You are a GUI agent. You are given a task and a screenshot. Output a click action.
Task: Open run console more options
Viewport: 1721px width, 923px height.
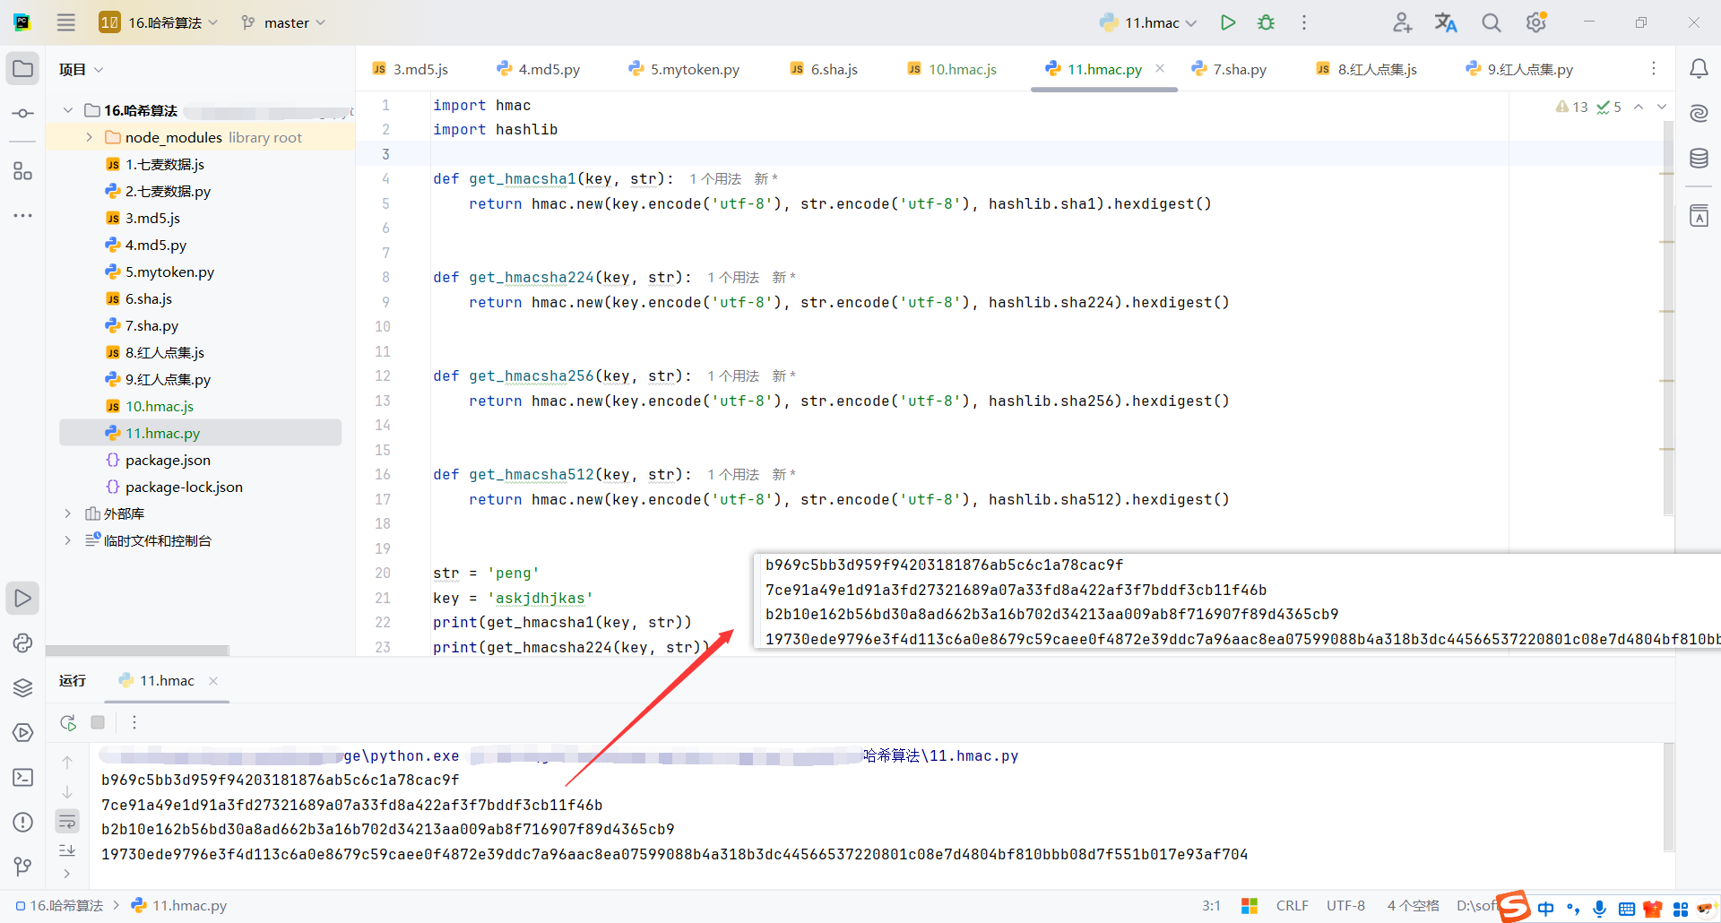click(134, 722)
